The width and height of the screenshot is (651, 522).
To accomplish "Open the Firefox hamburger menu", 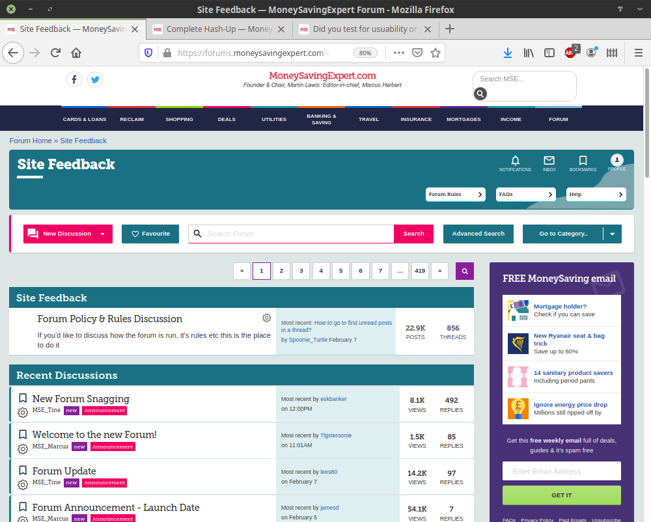I will tap(639, 53).
